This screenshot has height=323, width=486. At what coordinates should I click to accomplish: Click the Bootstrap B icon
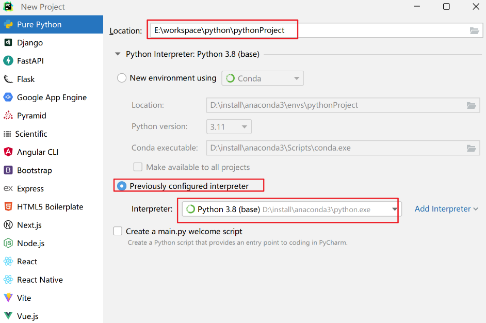pos(8,170)
